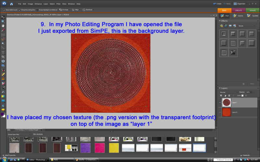Select the Zoom tool

[x=3, y=21]
